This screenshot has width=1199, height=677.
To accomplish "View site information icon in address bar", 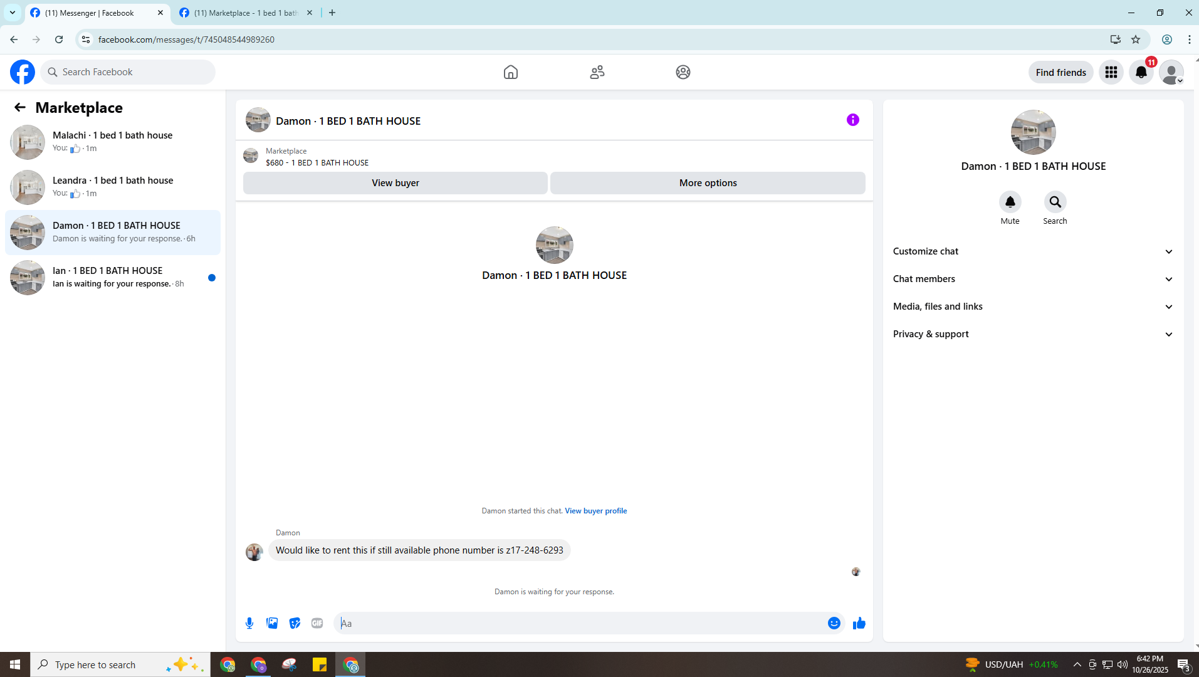I will [x=86, y=39].
